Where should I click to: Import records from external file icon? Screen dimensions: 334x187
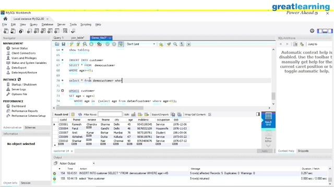(x=180, y=114)
